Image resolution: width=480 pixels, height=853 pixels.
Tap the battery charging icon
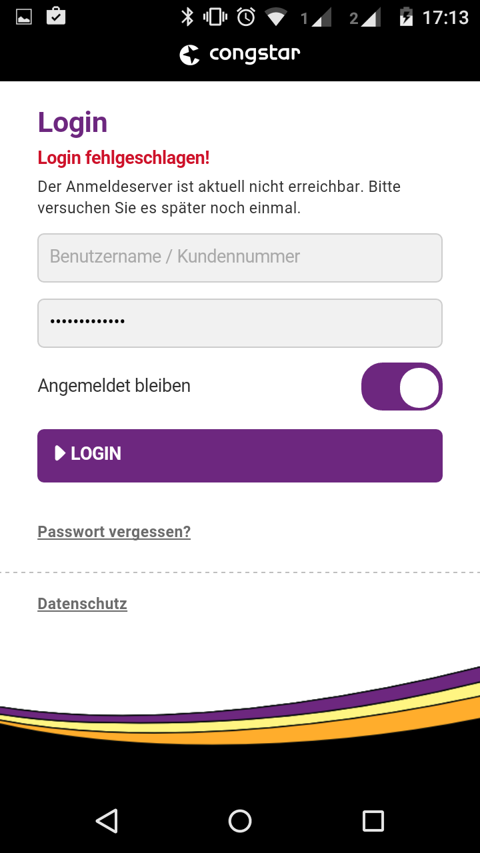[x=406, y=17]
